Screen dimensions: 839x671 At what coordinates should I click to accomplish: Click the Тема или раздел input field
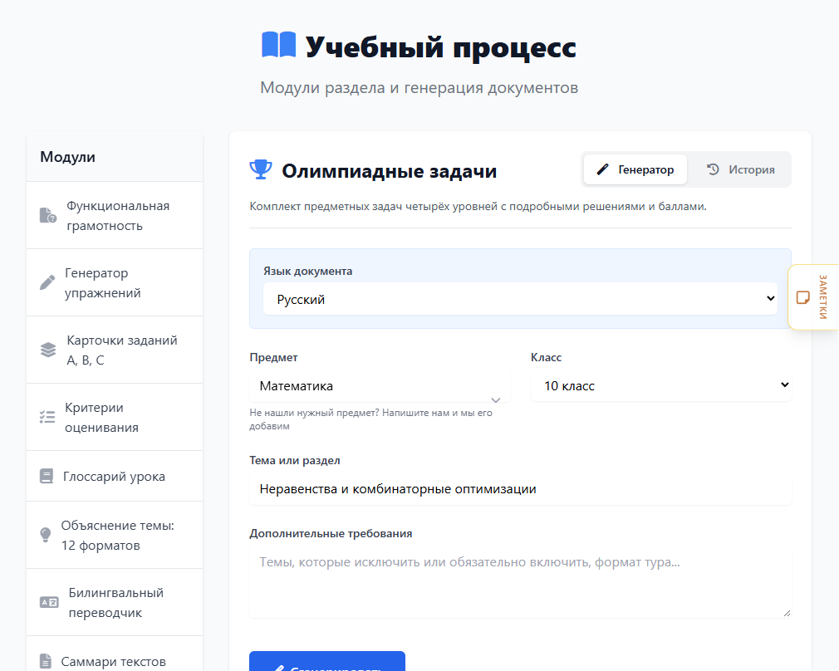[520, 489]
